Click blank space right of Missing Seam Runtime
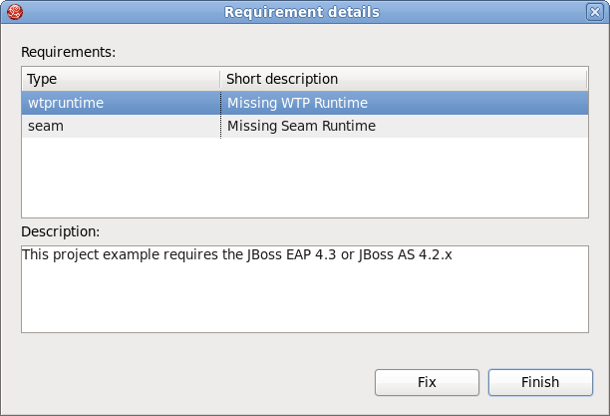The width and height of the screenshot is (610, 416). click(x=478, y=127)
